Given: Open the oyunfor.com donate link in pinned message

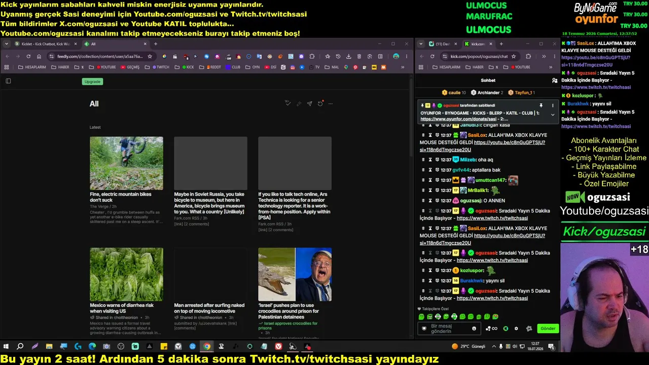Looking at the screenshot, I should (x=458, y=119).
